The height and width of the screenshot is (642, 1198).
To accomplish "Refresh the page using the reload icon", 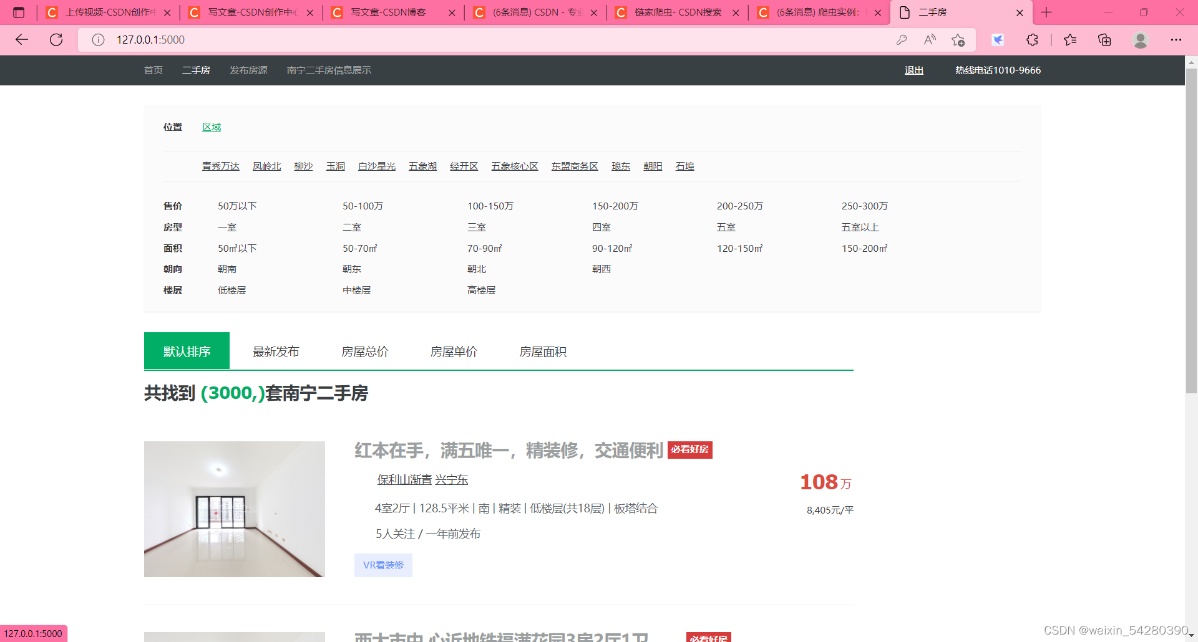I will tap(56, 39).
